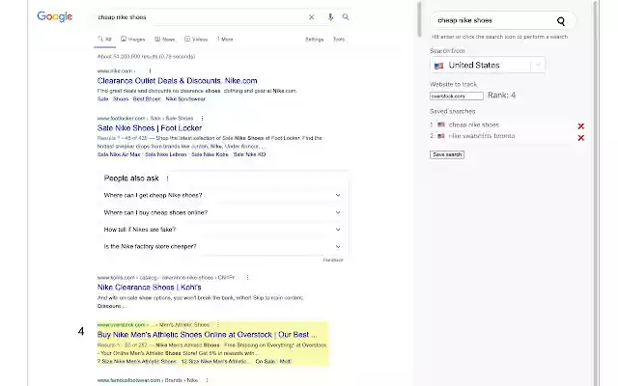Click the 'Save search' button

point(447,154)
